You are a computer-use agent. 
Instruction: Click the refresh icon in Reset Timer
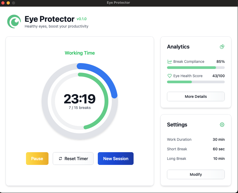pyautogui.click(x=60, y=159)
